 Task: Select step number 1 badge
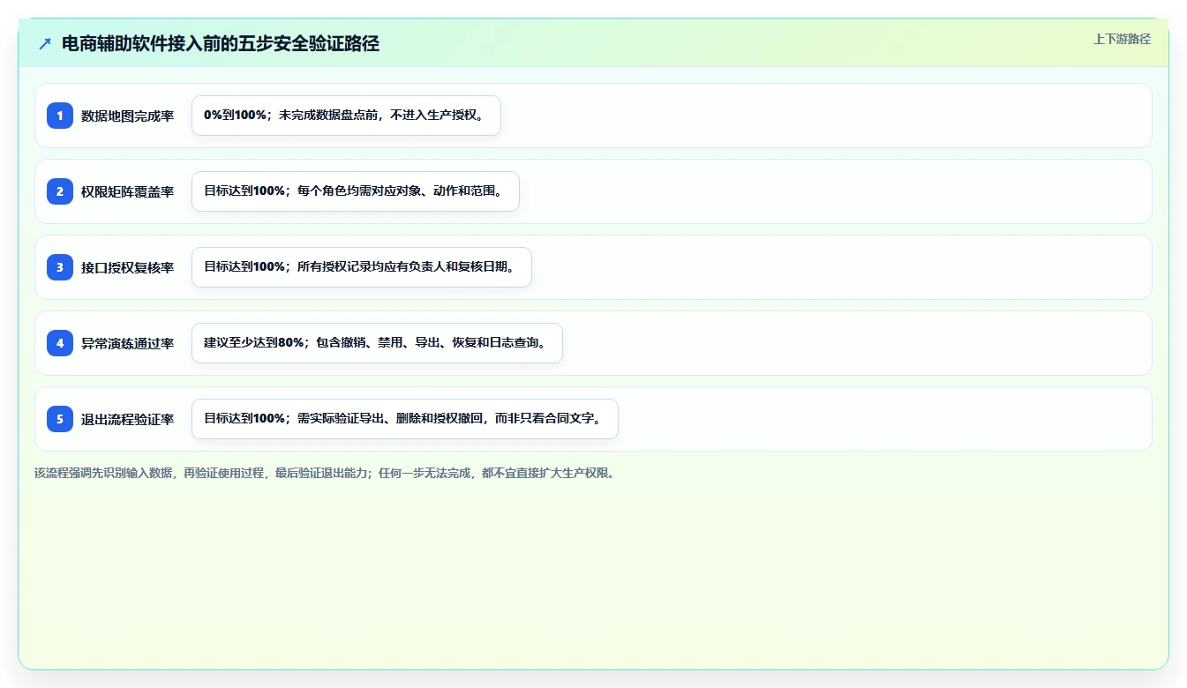[60, 116]
